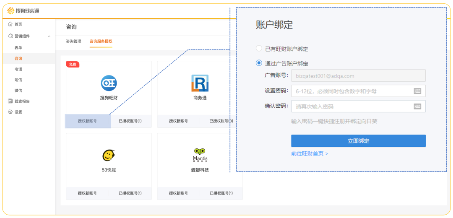The width and height of the screenshot is (453, 218).
Task: Switch to the 咨询服务授权 tab
Action: pyautogui.click(x=101, y=41)
